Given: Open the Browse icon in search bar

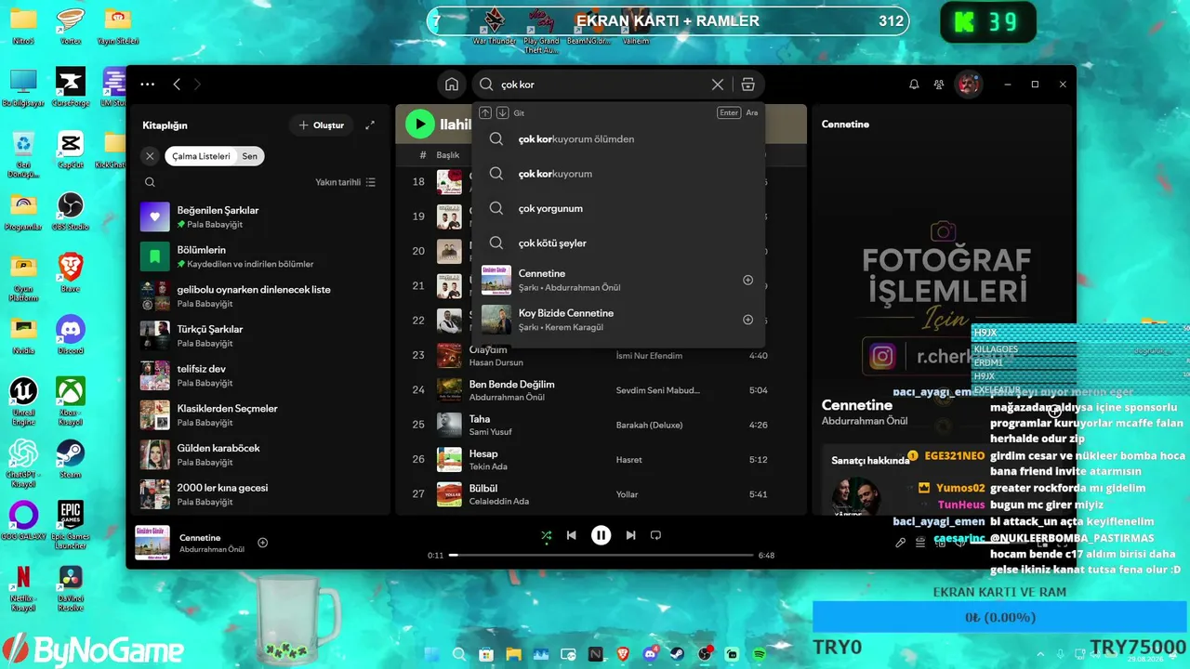Looking at the screenshot, I should click(747, 85).
